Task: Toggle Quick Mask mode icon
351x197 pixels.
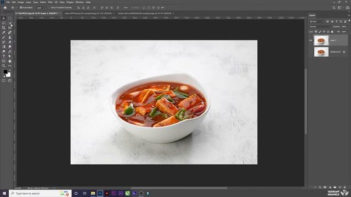Action: [4, 80]
